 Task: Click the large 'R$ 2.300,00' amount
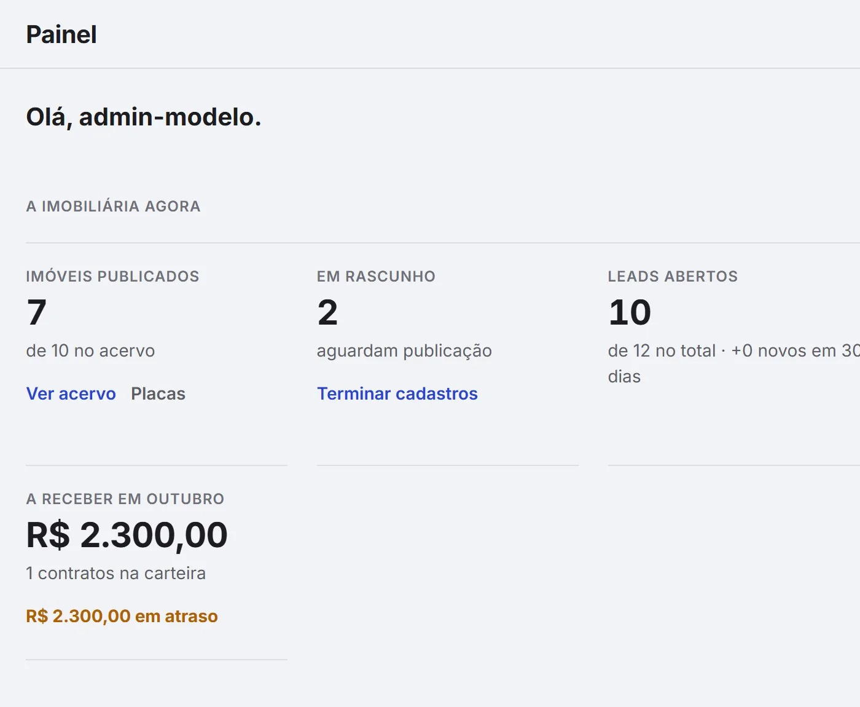[127, 535]
